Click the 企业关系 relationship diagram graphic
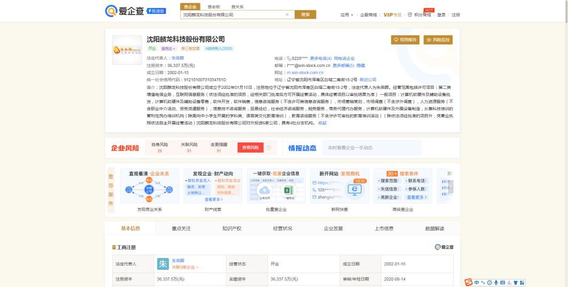The image size is (568, 287). [x=149, y=190]
